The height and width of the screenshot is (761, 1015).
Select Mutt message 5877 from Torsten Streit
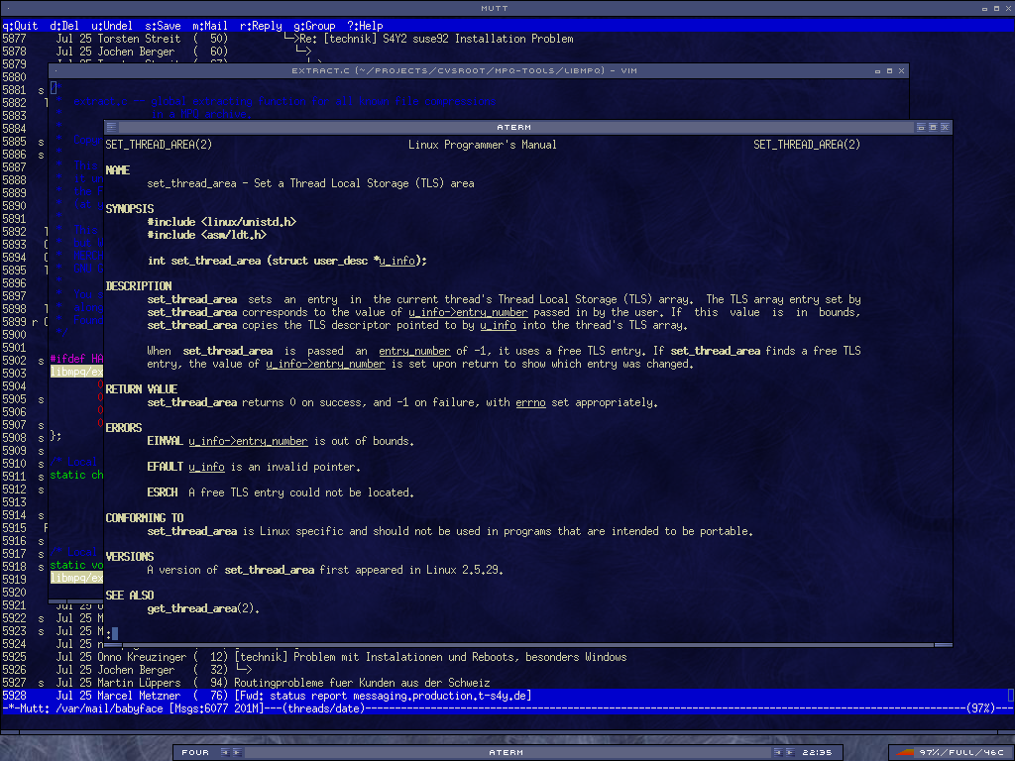[507, 39]
